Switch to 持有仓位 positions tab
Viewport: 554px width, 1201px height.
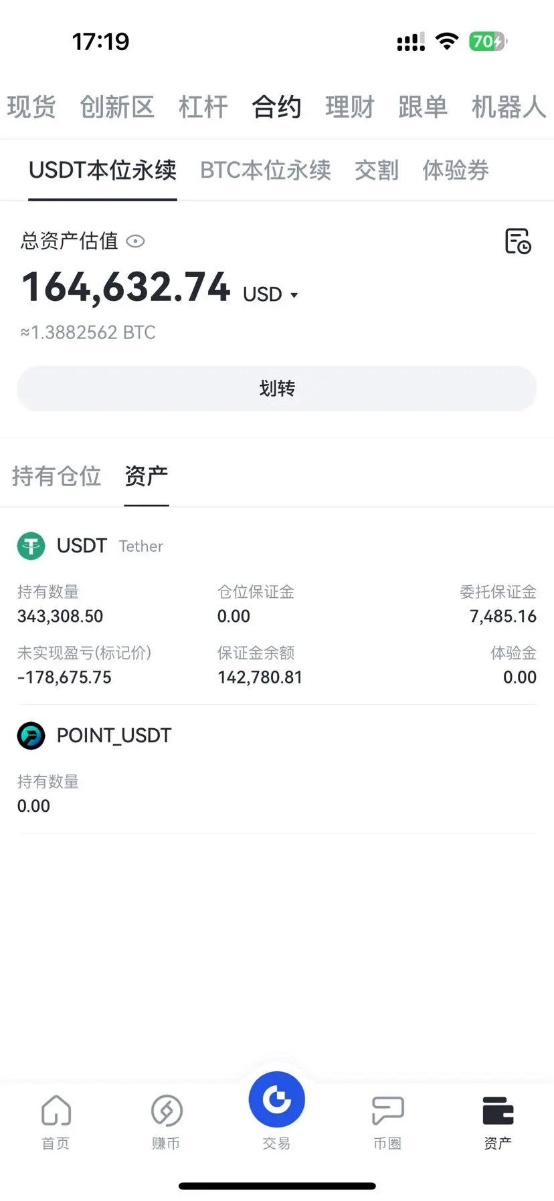56,476
